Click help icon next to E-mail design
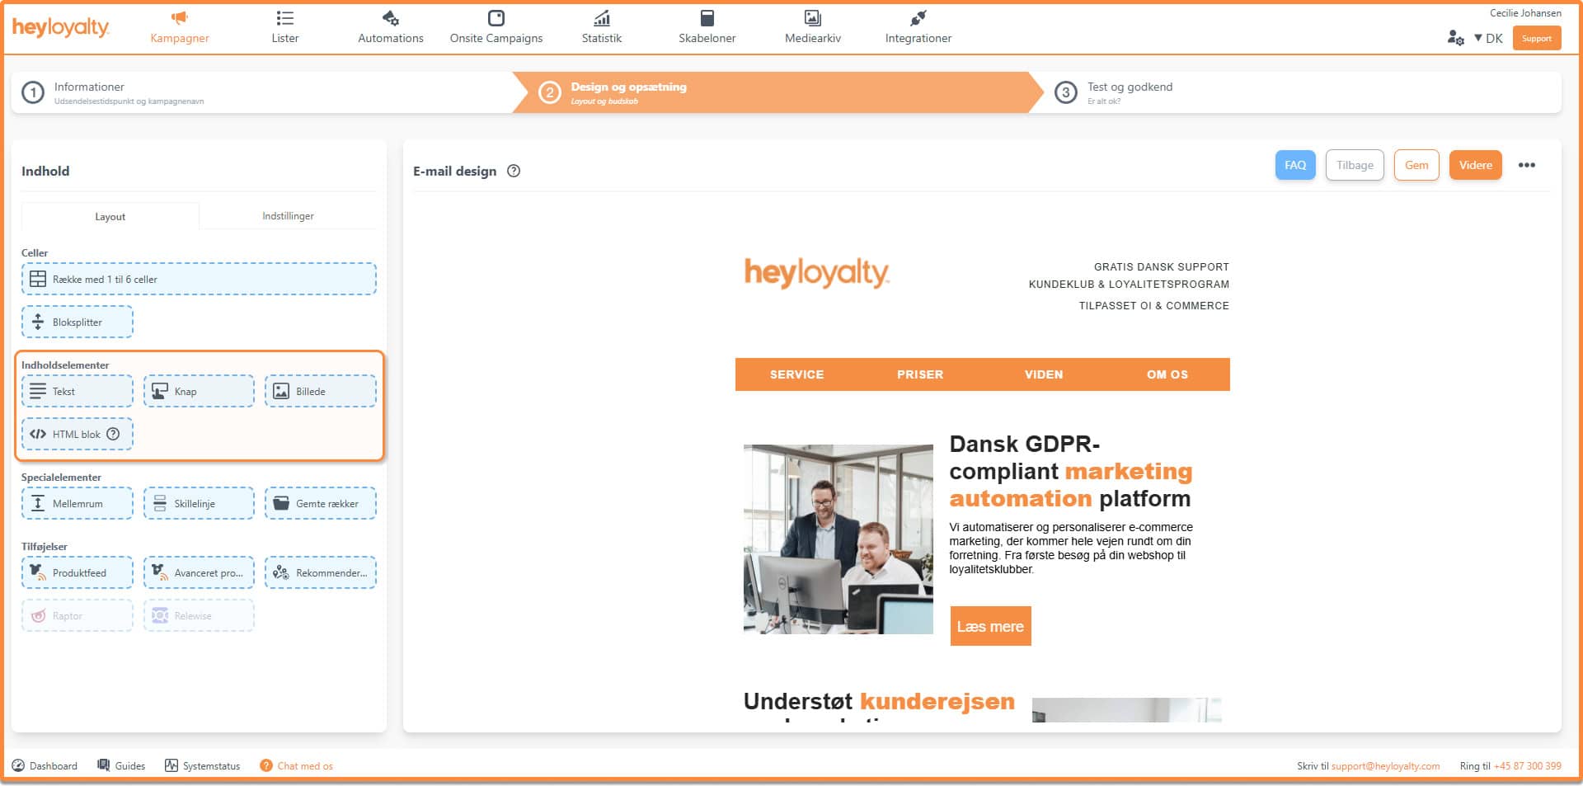1583x786 pixels. pos(514,171)
